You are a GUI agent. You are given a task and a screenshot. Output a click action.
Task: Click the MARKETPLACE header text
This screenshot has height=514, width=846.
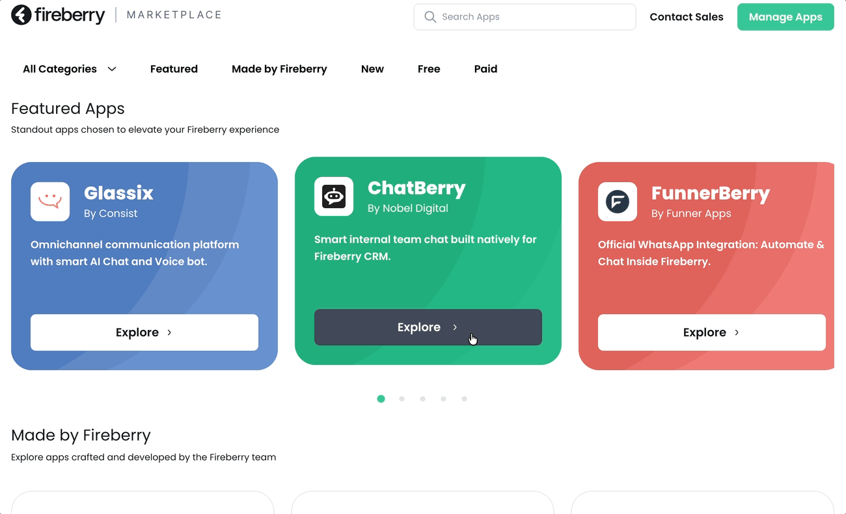pos(174,15)
